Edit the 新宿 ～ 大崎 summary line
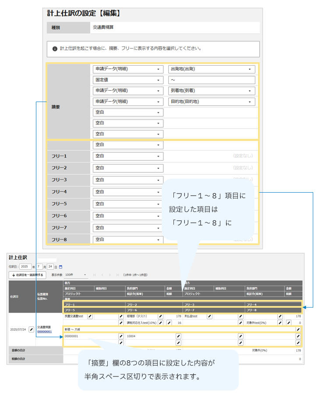This screenshot has height=394, width=318. click(298, 329)
